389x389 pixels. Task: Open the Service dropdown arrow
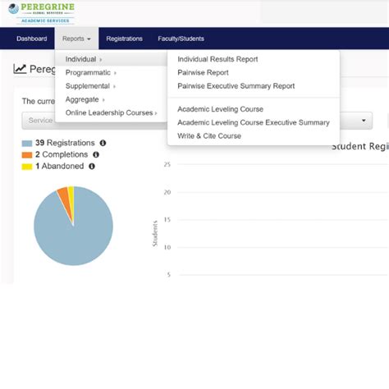(364, 121)
